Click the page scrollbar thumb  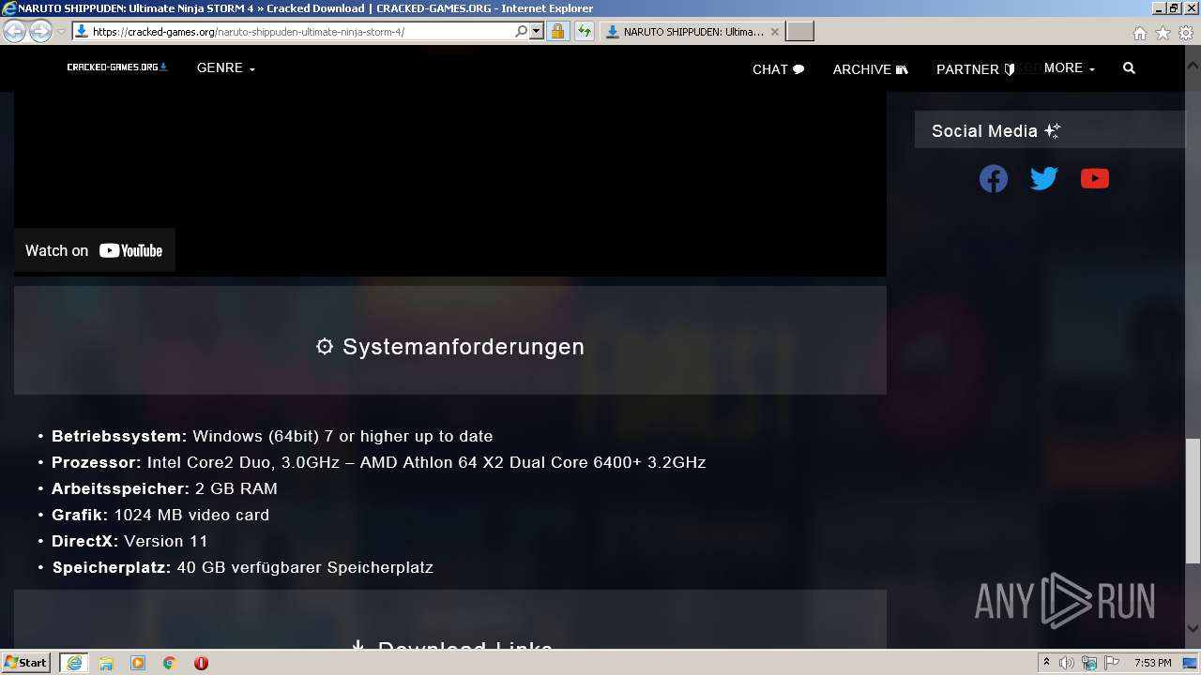[x=1193, y=502]
